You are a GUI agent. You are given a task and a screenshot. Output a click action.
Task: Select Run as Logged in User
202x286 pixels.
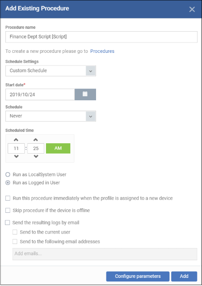click(x=8, y=183)
